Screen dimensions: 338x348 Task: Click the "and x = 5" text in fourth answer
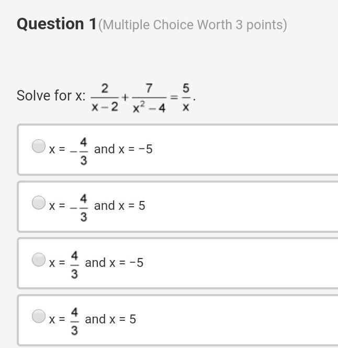(x=110, y=319)
